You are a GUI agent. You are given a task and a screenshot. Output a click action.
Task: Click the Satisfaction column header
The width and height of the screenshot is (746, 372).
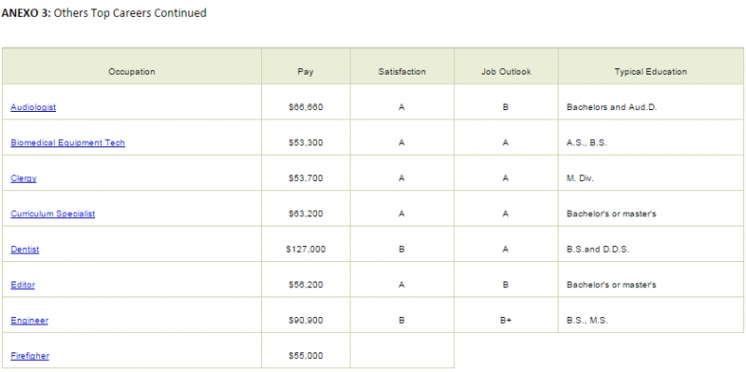402,66
